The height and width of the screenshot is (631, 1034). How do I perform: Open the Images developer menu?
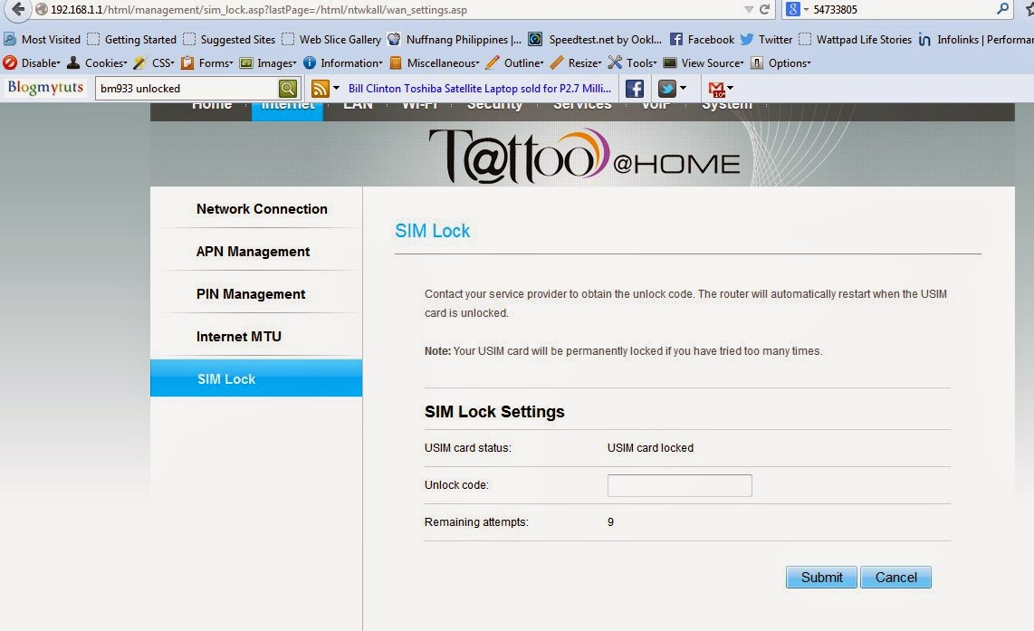point(268,63)
